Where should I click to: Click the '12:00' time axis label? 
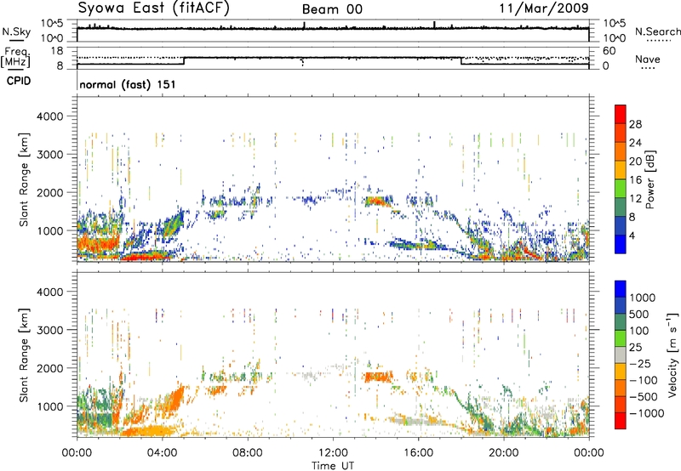333,452
